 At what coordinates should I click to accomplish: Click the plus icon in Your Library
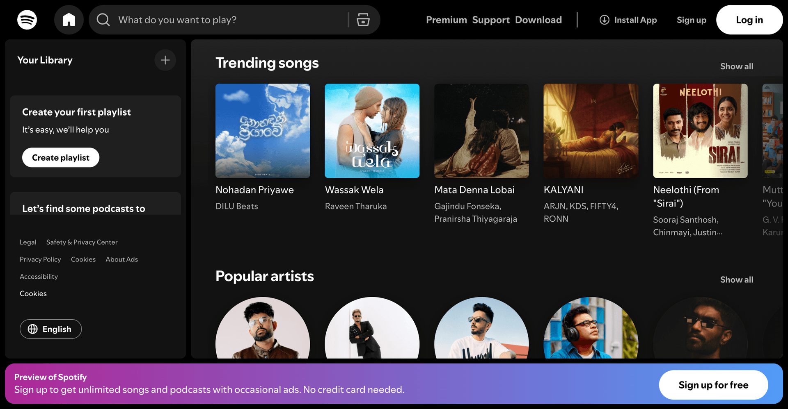[x=165, y=60]
